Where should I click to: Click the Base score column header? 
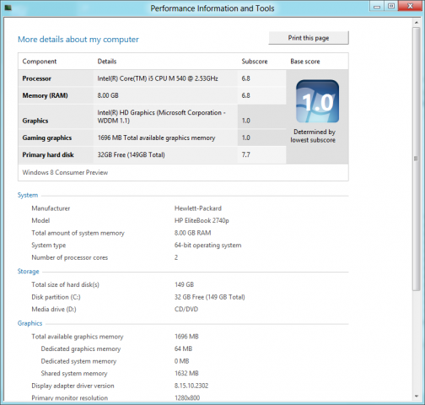[x=305, y=62]
